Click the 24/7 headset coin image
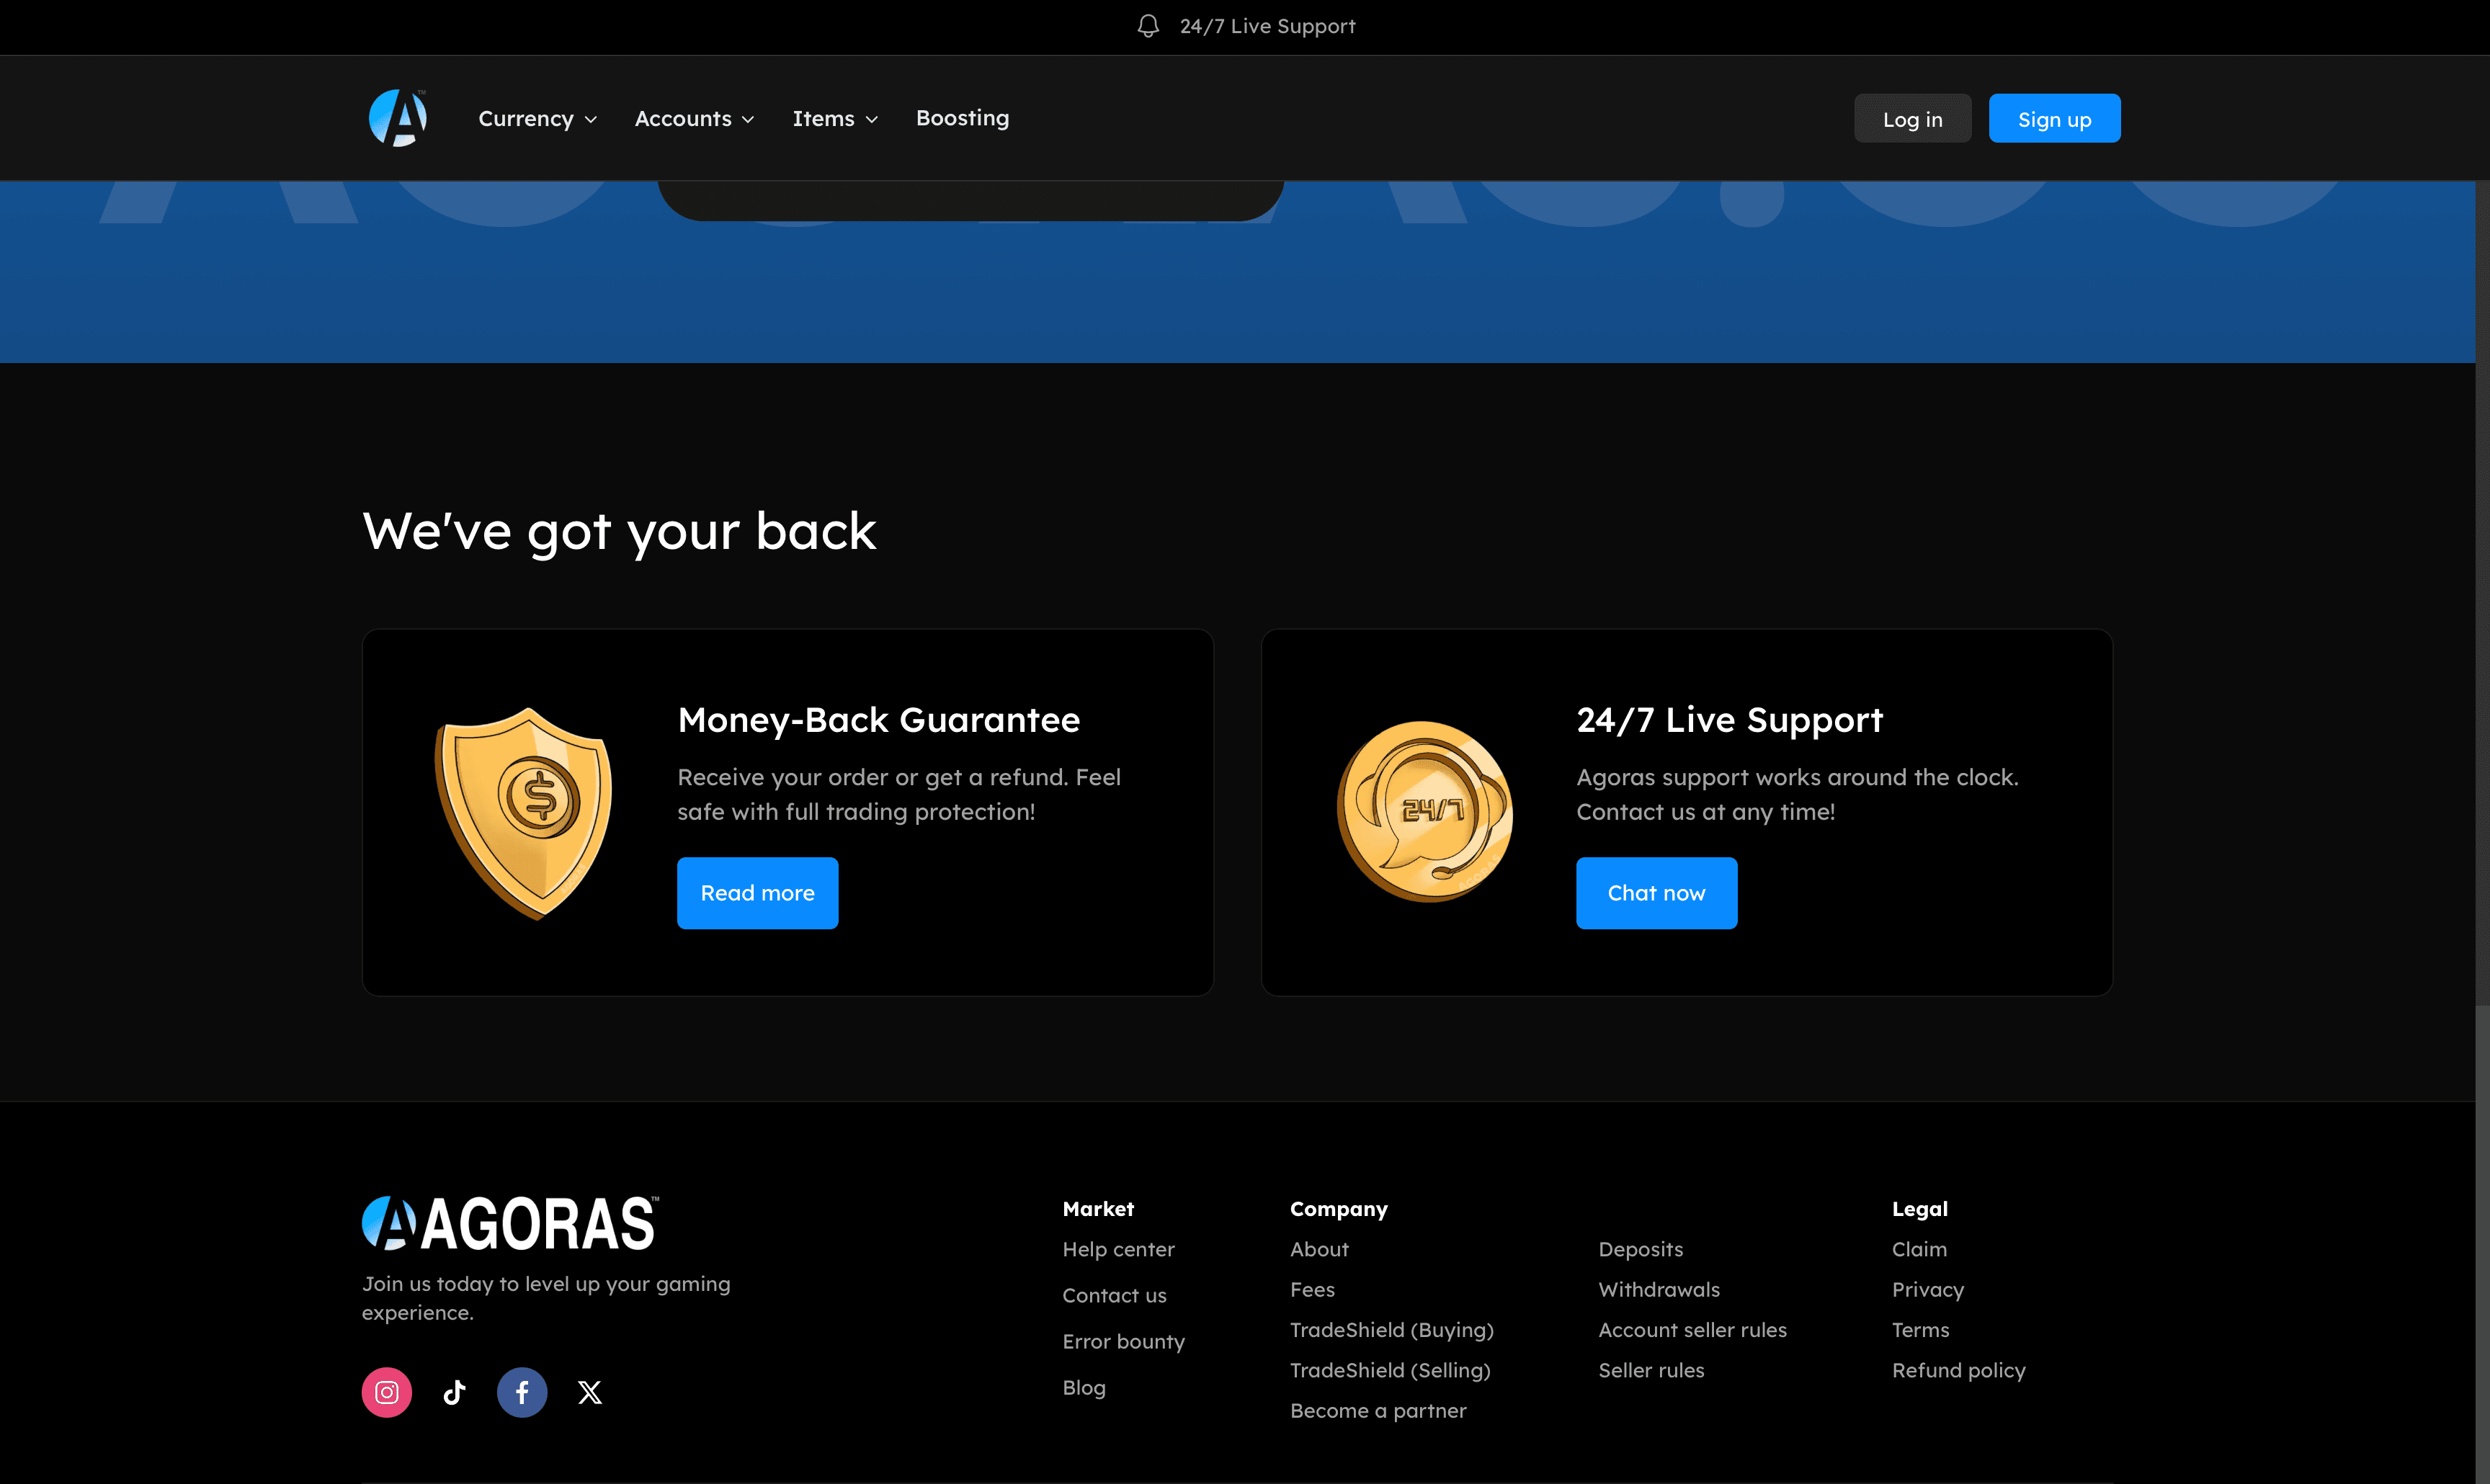The height and width of the screenshot is (1484, 2490). [x=1424, y=811]
